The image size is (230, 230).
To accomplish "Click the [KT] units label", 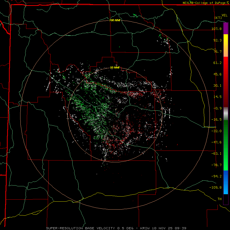I will pos(218,18).
